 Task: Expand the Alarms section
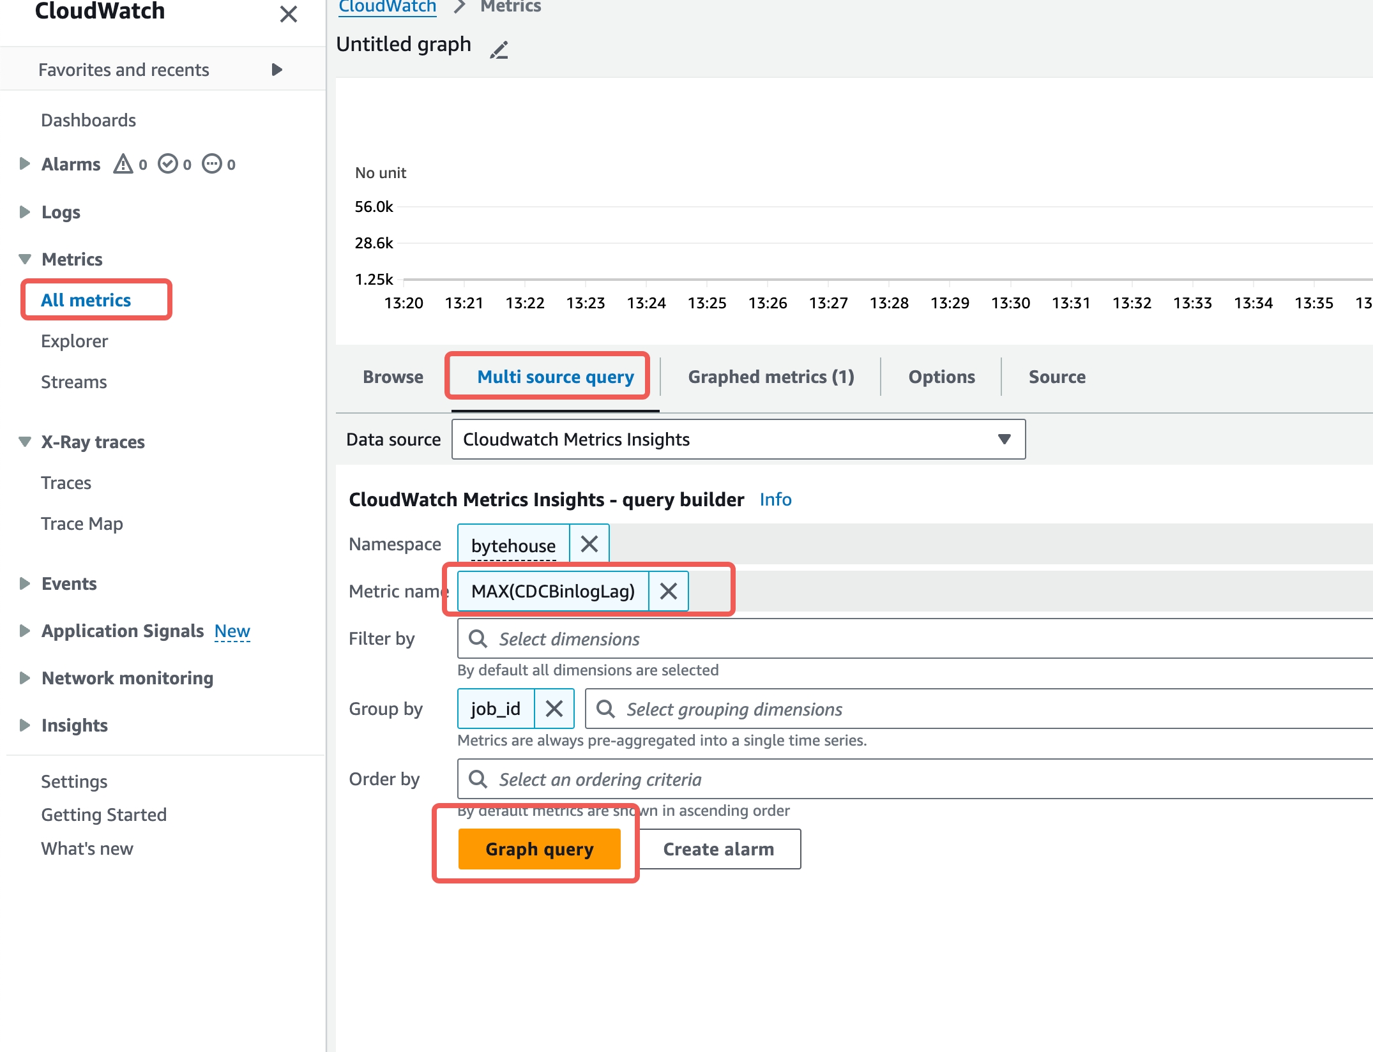(x=25, y=163)
